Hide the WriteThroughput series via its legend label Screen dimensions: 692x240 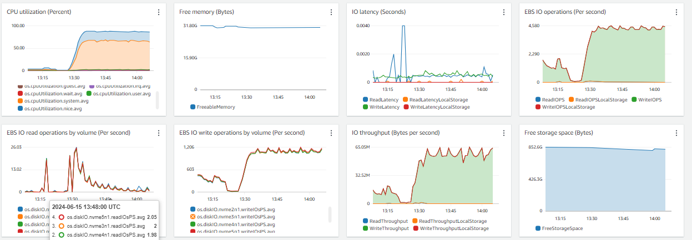tap(389, 228)
